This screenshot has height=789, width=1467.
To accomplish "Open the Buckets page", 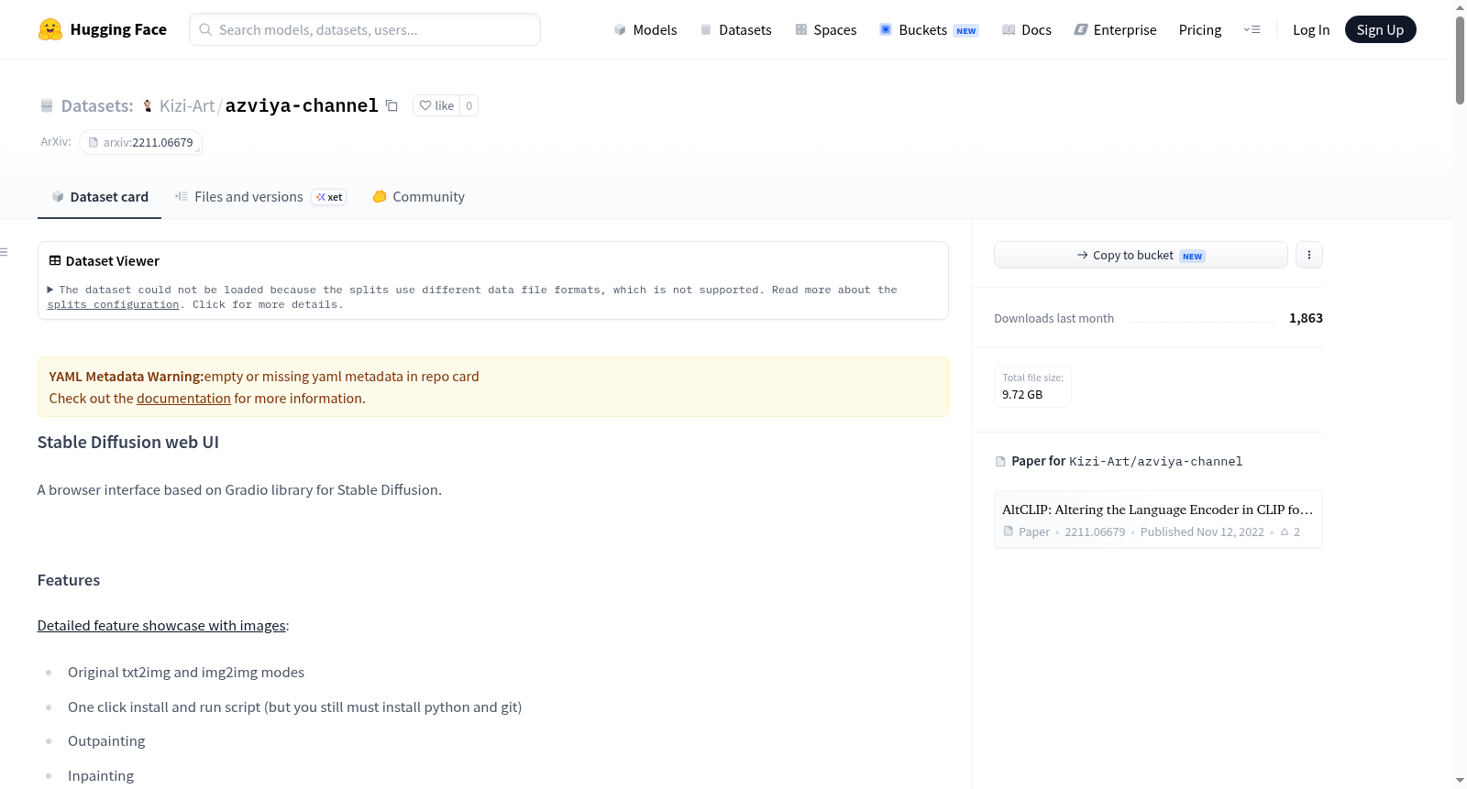I will tap(929, 29).
